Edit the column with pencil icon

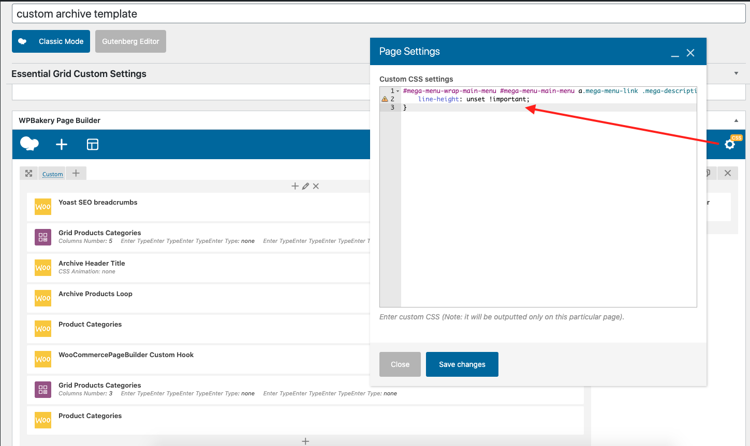coord(305,186)
